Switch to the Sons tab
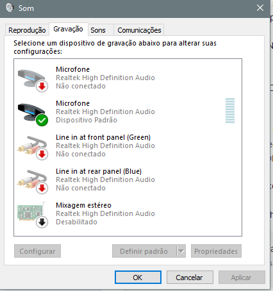Screen dimensions: 273x291 [x=98, y=30]
